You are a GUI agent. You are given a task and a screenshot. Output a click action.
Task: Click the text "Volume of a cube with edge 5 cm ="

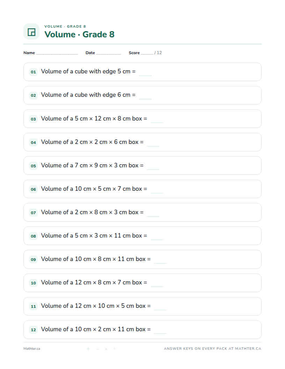(88, 71)
